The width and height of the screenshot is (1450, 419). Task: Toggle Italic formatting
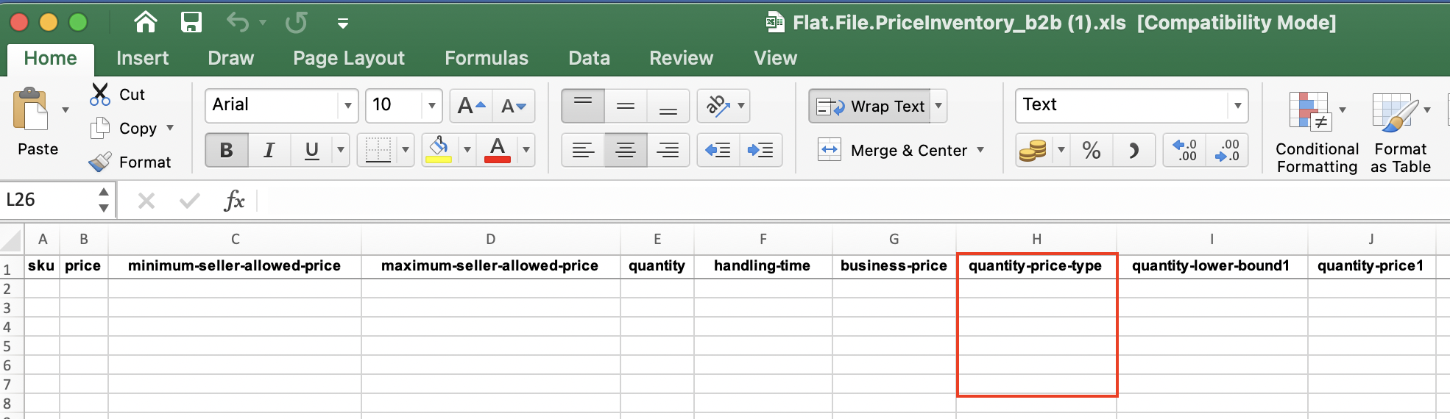(269, 151)
